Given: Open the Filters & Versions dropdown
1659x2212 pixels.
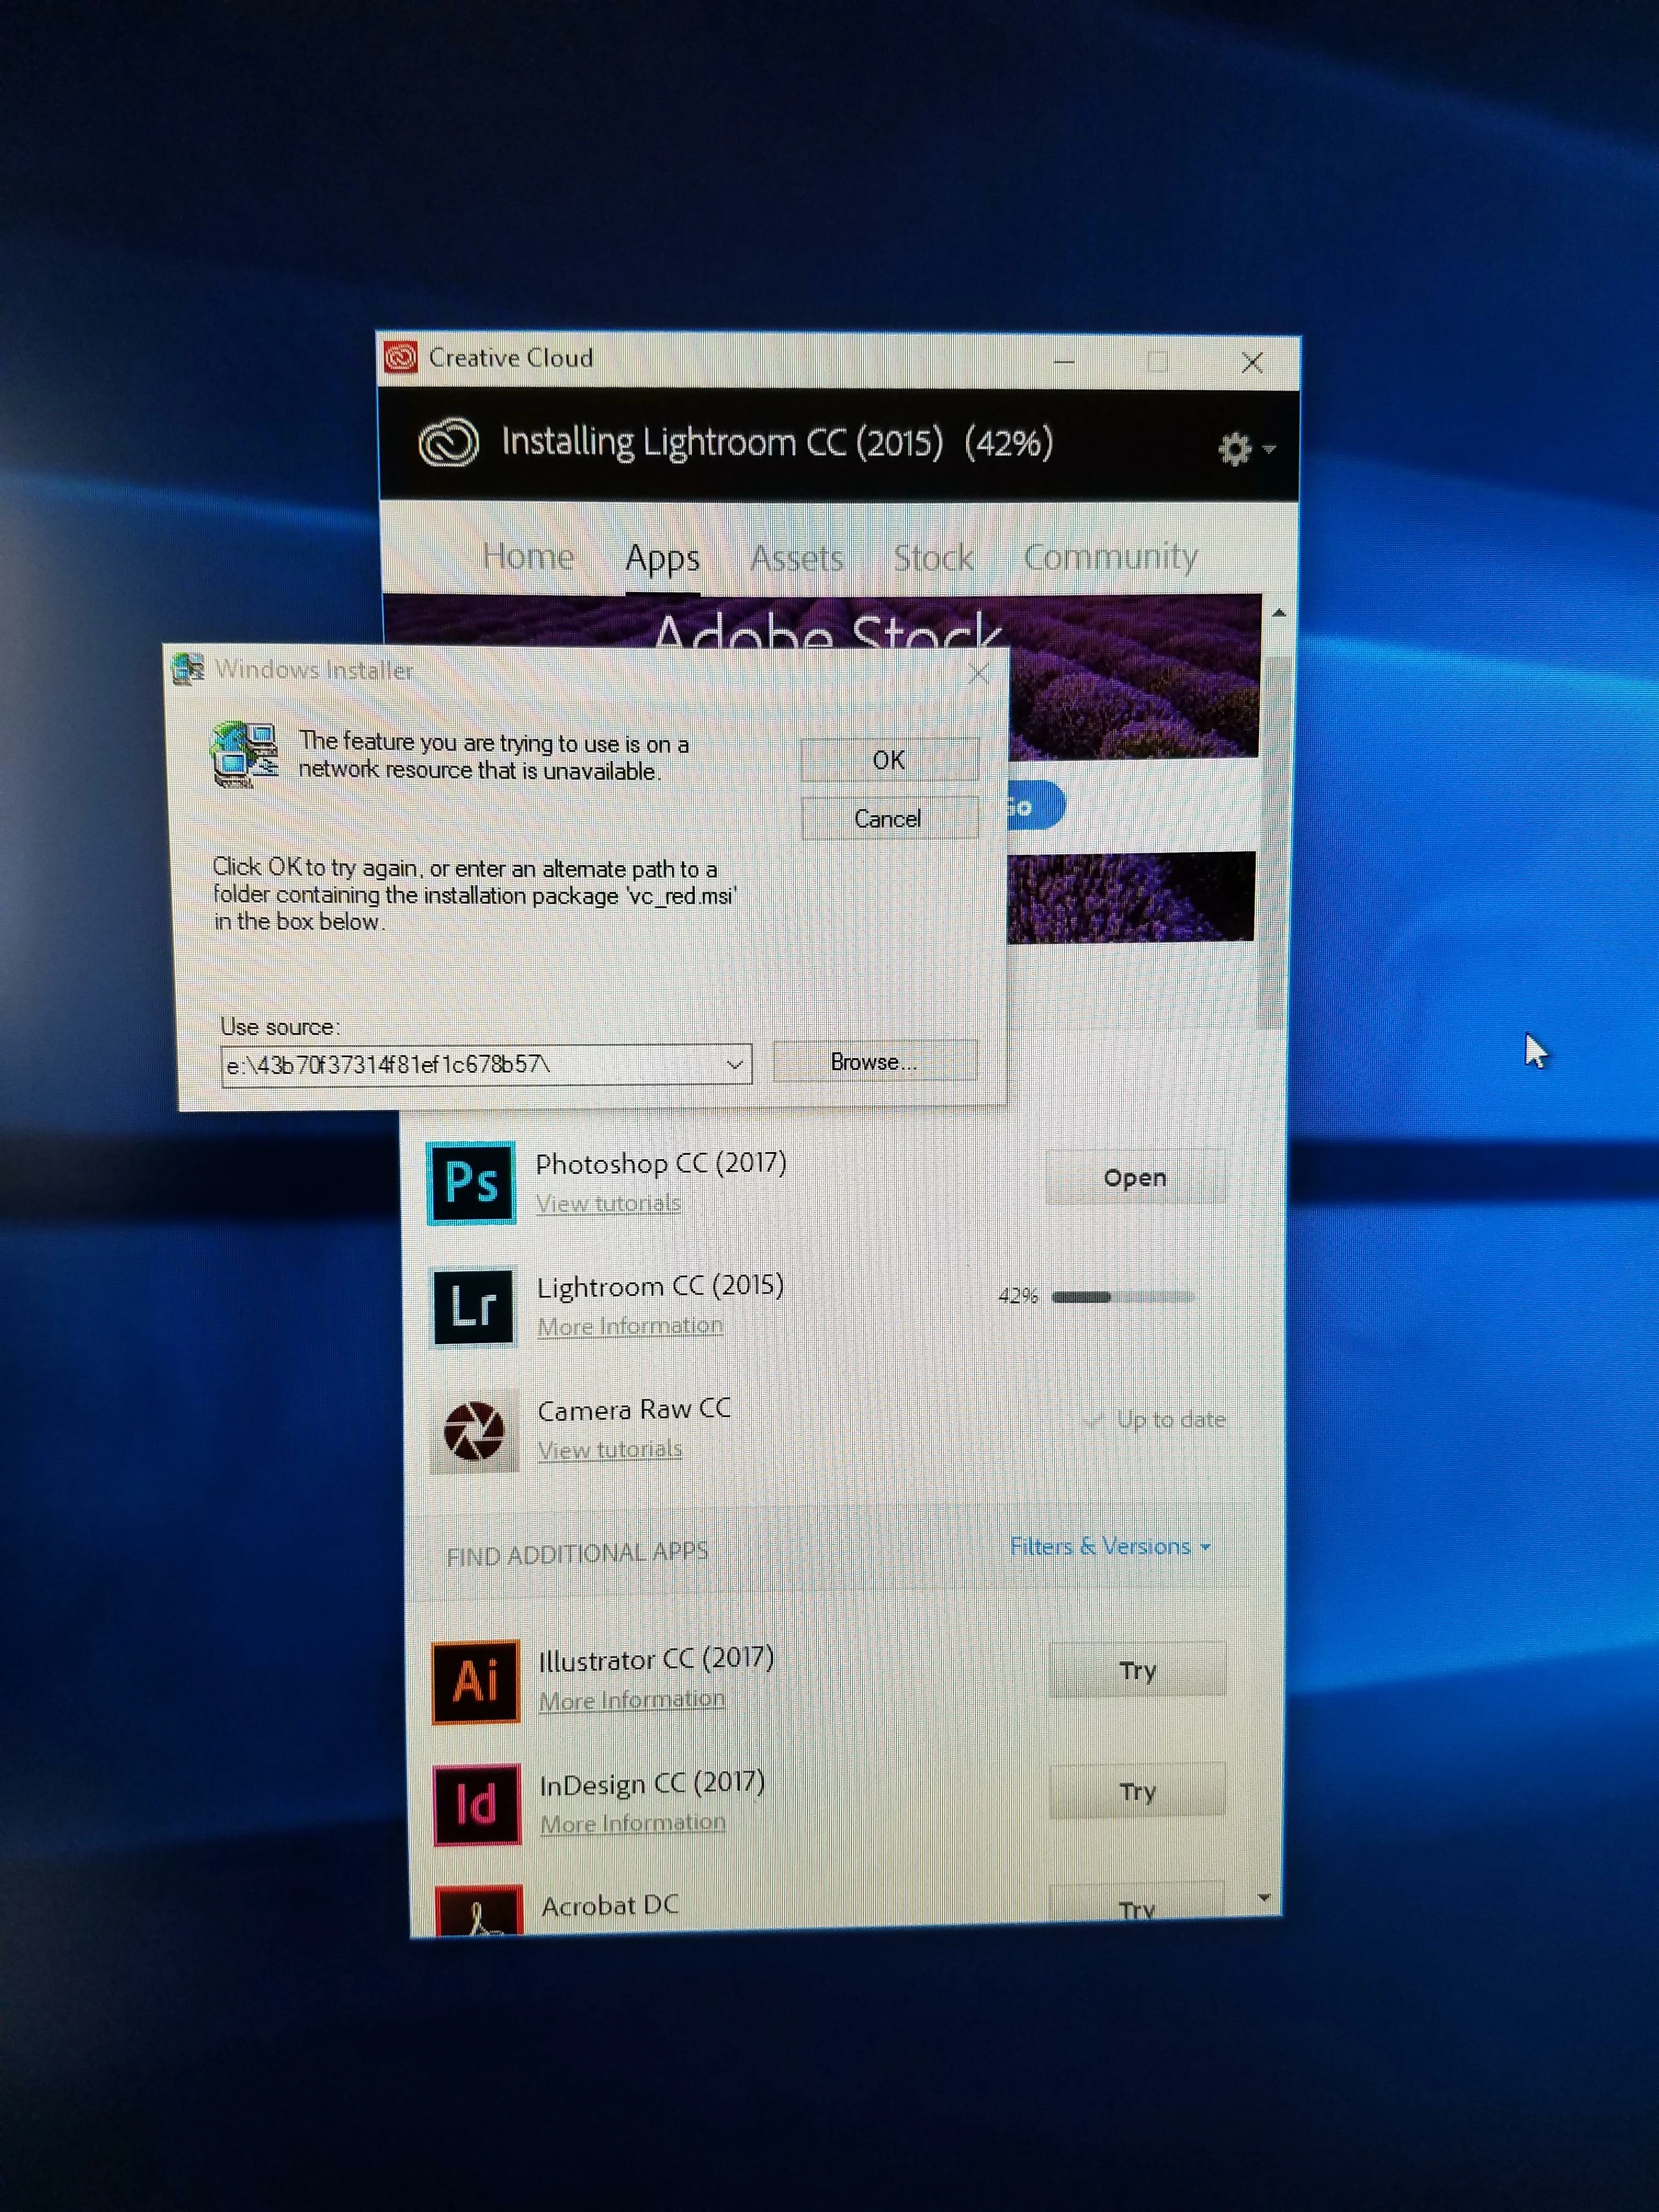Looking at the screenshot, I should click(1109, 1546).
